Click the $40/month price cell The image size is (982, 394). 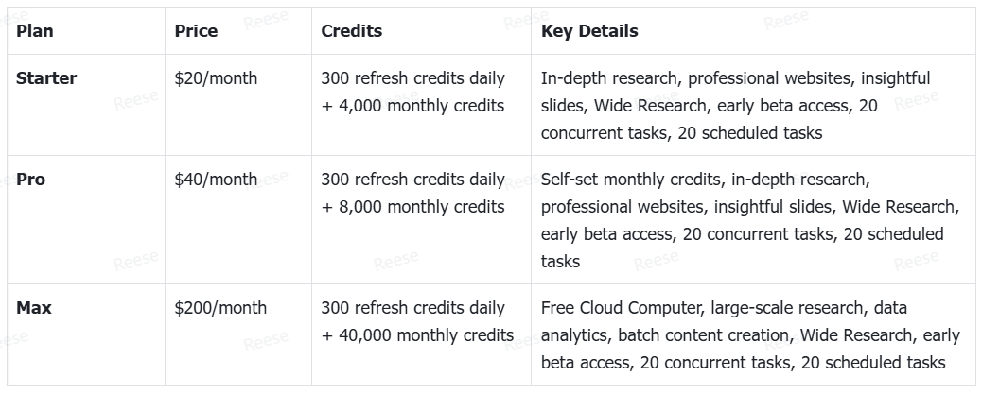(x=216, y=180)
